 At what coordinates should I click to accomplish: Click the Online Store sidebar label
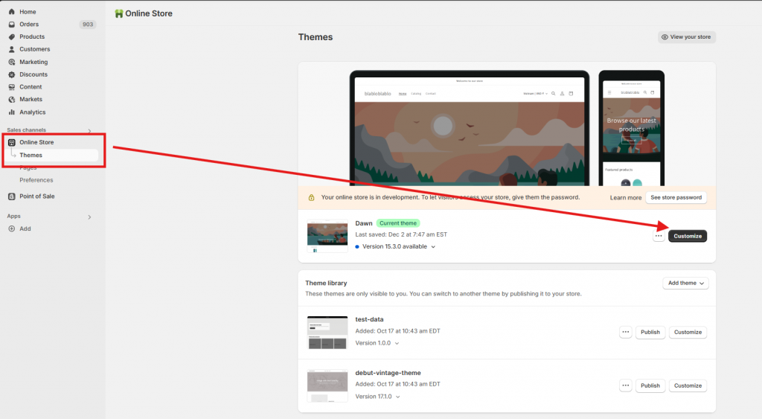click(x=36, y=142)
